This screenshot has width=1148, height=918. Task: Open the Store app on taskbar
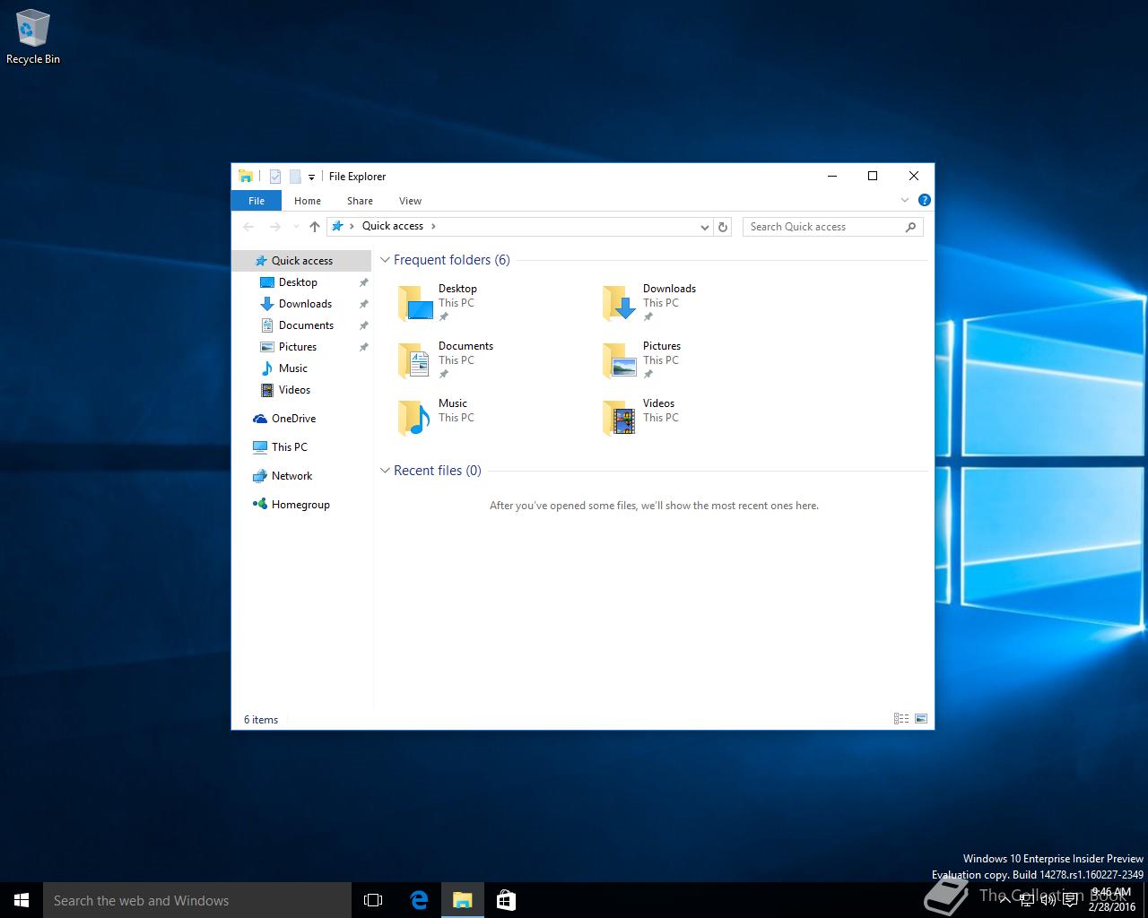tap(506, 900)
